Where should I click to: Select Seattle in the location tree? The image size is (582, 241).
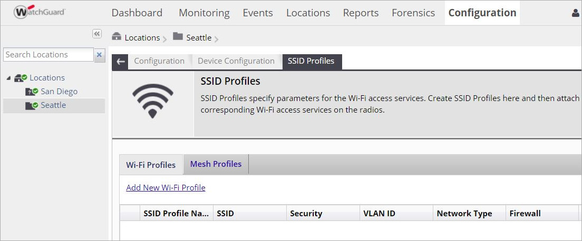53,105
